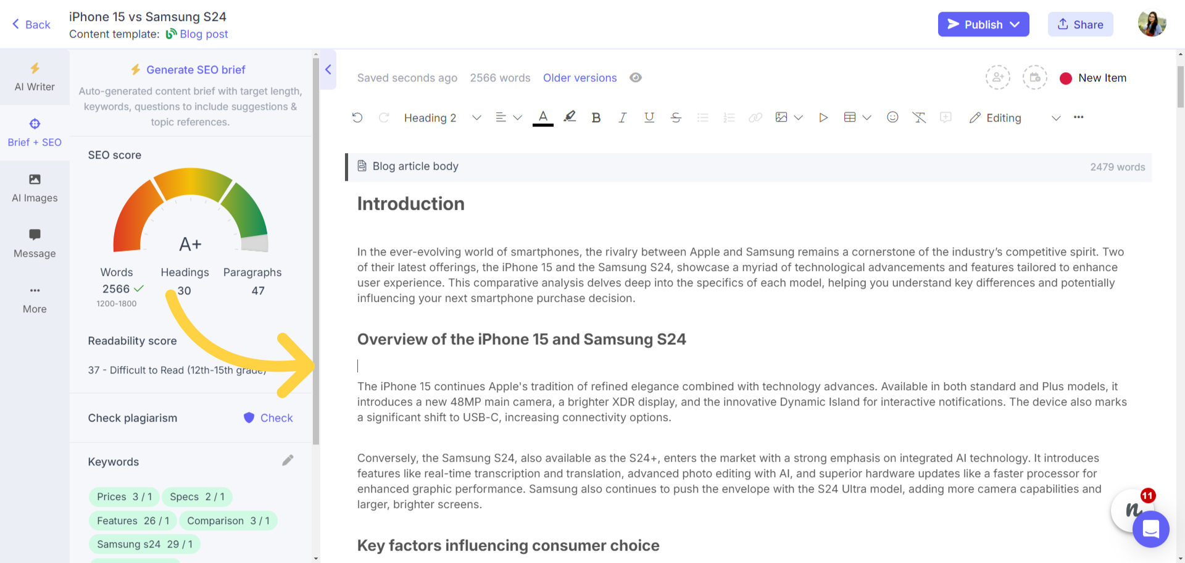Click the main page scrollbar

coord(1180,86)
